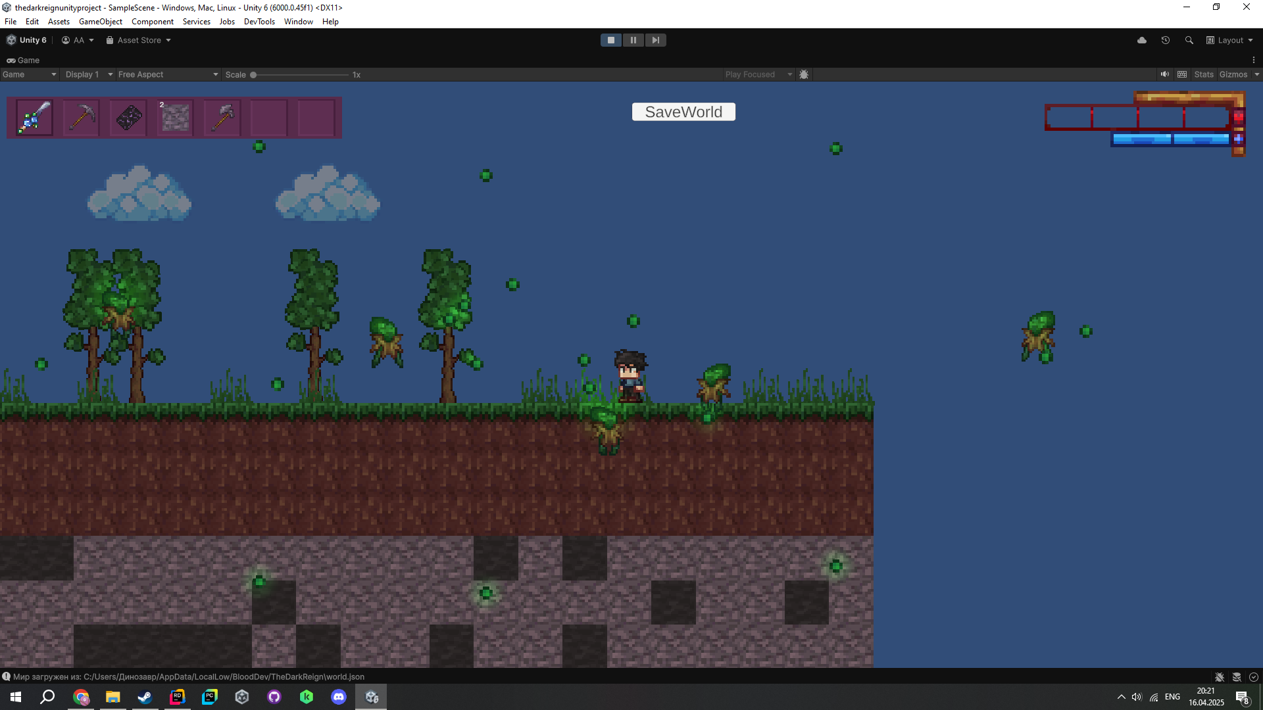This screenshot has height=710, width=1263.
Task: Toggle the Stats overlay
Action: (x=1204, y=74)
